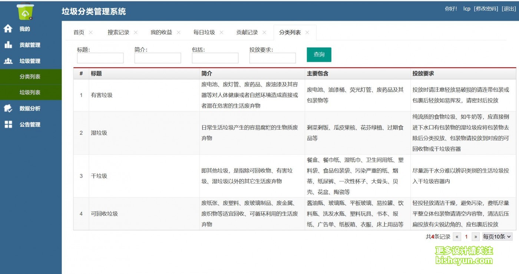Select the active 分类列表 tab

point(290,33)
